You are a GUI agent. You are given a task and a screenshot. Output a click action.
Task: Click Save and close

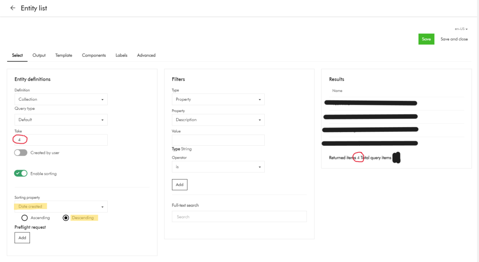[x=454, y=39]
